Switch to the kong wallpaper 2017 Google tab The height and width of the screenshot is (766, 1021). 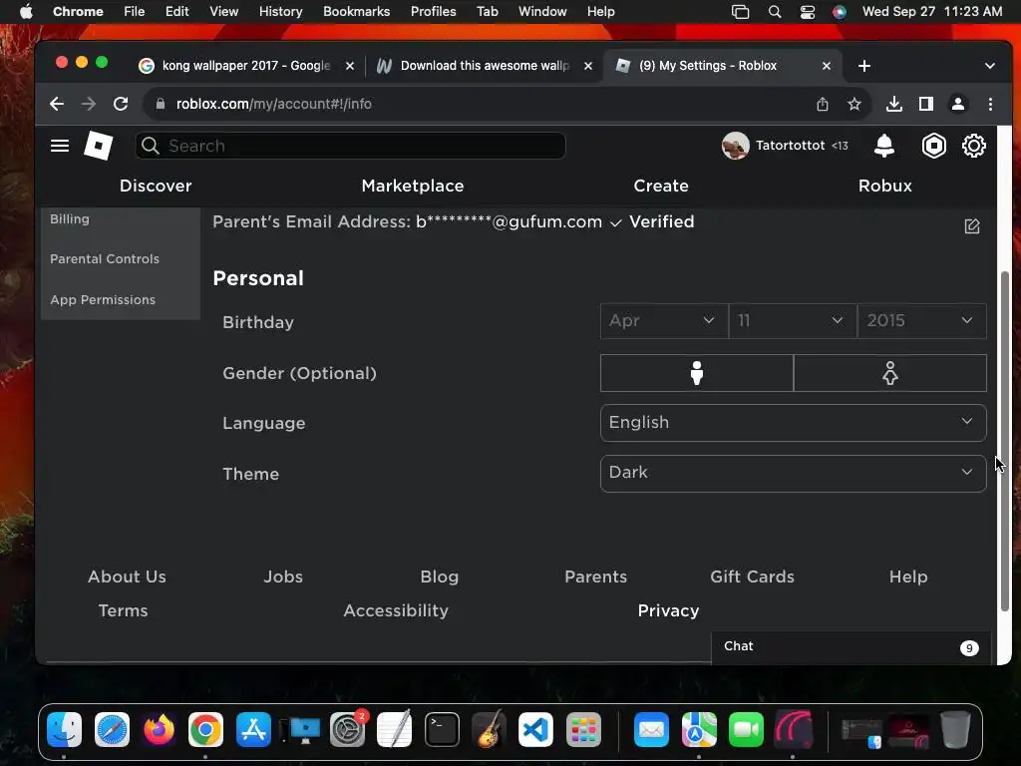pyautogui.click(x=246, y=65)
